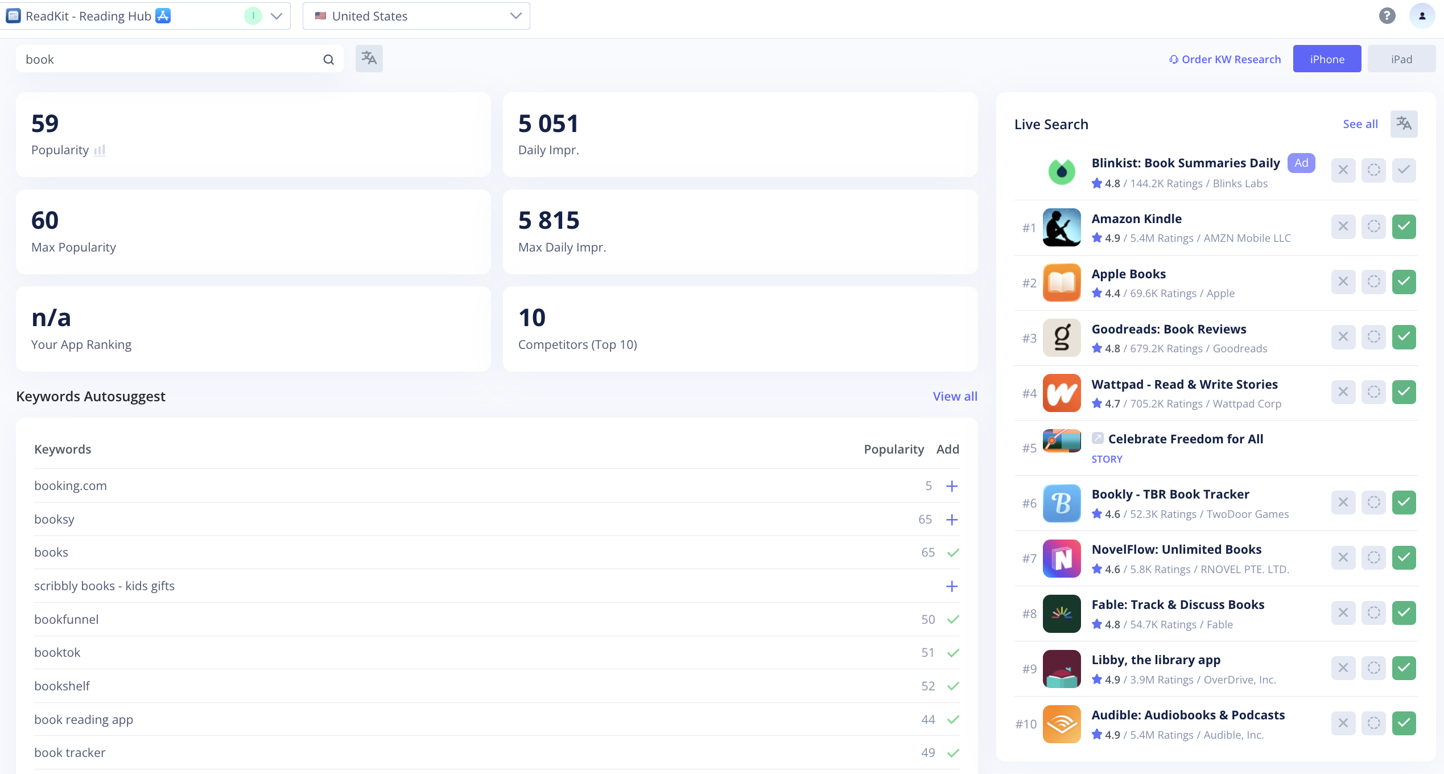Expand the ReadKit app selector dropdown
Screen dimensions: 1444x774
pos(277,16)
